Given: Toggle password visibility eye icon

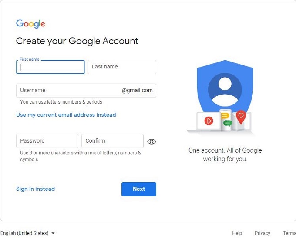Looking at the screenshot, I should 151,142.
